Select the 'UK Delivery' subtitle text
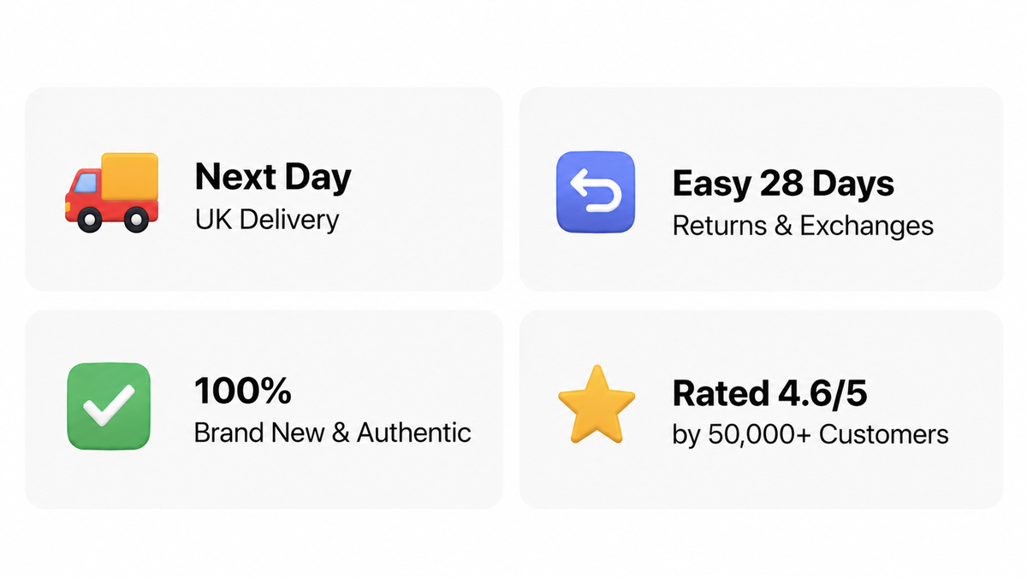The height and width of the screenshot is (577, 1027). (267, 220)
